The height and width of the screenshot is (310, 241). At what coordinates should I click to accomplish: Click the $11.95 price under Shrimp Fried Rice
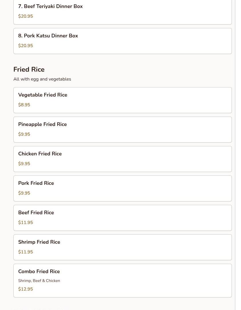click(x=25, y=252)
